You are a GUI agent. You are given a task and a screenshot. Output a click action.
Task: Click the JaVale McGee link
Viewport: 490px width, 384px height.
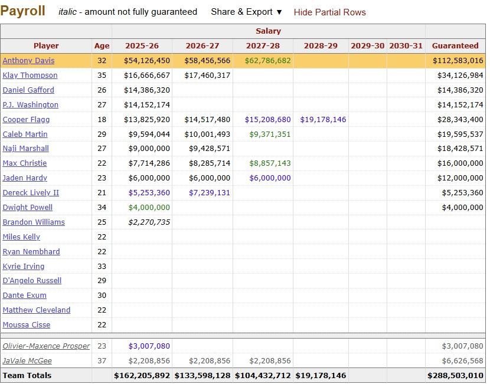point(27,361)
